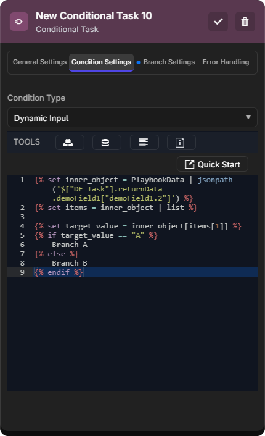Click the endif statement on line 9
265x436 pixels.
59,272
